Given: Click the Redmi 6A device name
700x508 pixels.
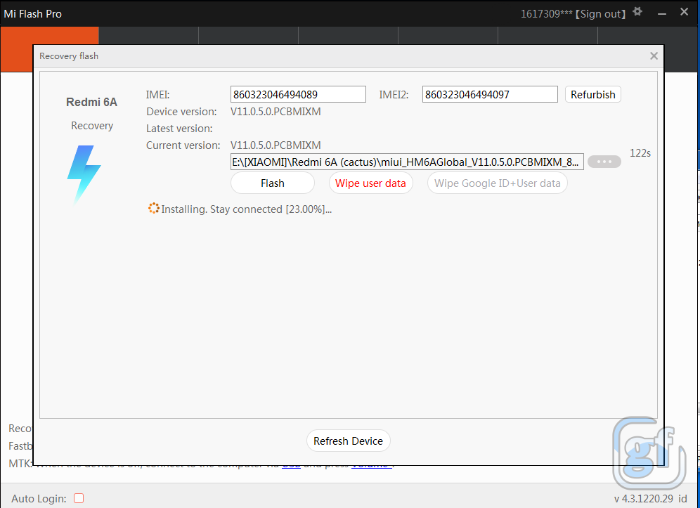Looking at the screenshot, I should point(91,102).
